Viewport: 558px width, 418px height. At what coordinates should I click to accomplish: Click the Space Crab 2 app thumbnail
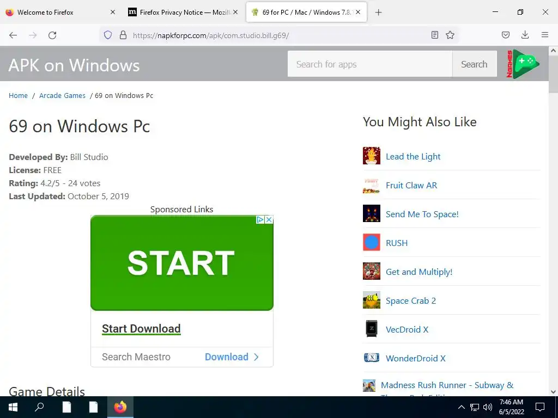tap(372, 300)
